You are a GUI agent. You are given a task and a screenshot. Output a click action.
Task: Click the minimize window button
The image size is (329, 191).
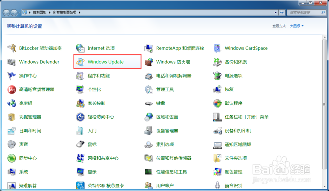pos(303,3)
